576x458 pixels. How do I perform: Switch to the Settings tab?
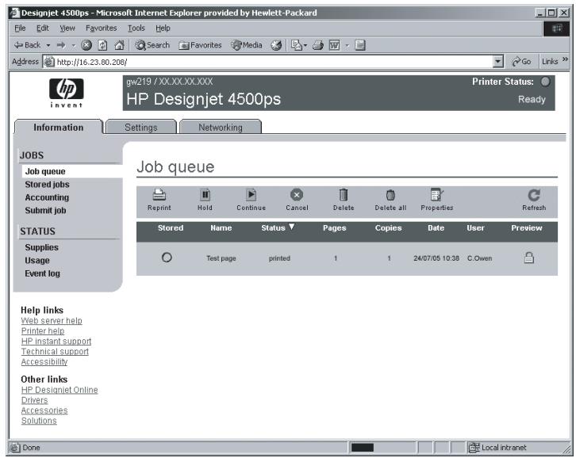click(x=141, y=128)
